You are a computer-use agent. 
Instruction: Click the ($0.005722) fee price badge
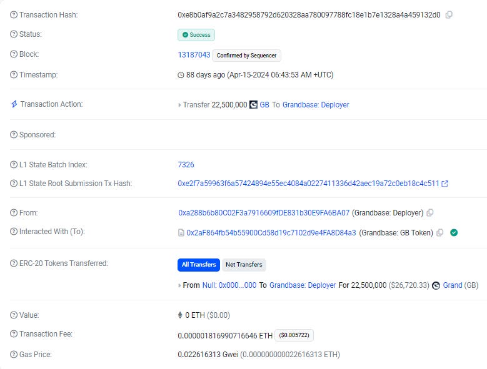(x=294, y=335)
